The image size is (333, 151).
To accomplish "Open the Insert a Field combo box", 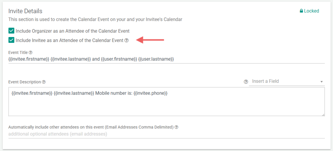I will click(x=283, y=81).
